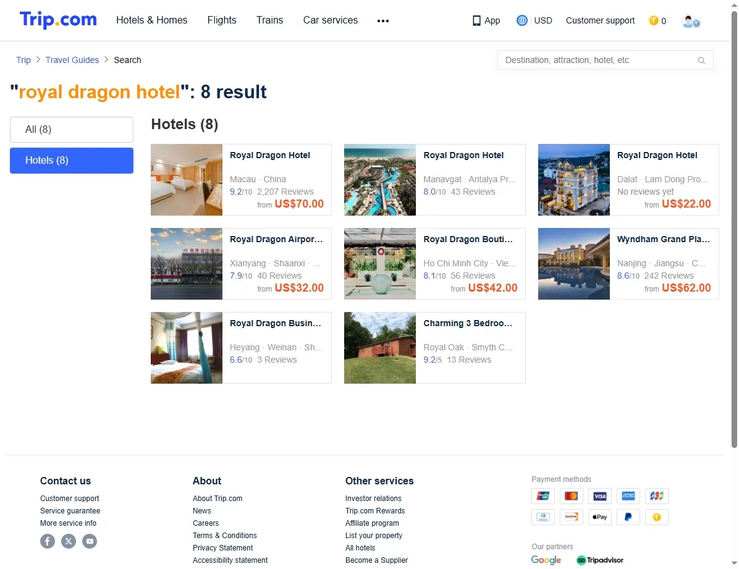Click the Trip Coins payment icon
The image size is (739, 569).
[x=657, y=517]
